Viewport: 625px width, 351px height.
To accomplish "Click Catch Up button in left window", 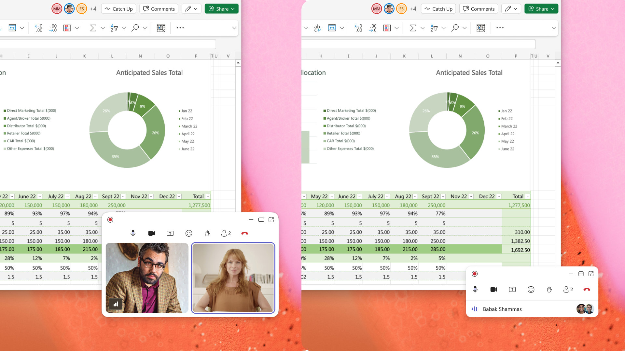I will click(x=119, y=9).
